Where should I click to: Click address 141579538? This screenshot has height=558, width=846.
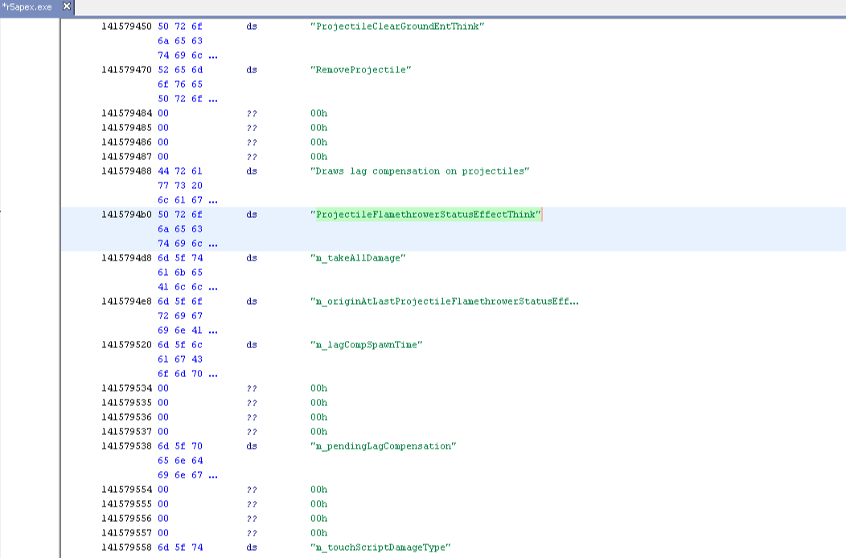coord(126,446)
